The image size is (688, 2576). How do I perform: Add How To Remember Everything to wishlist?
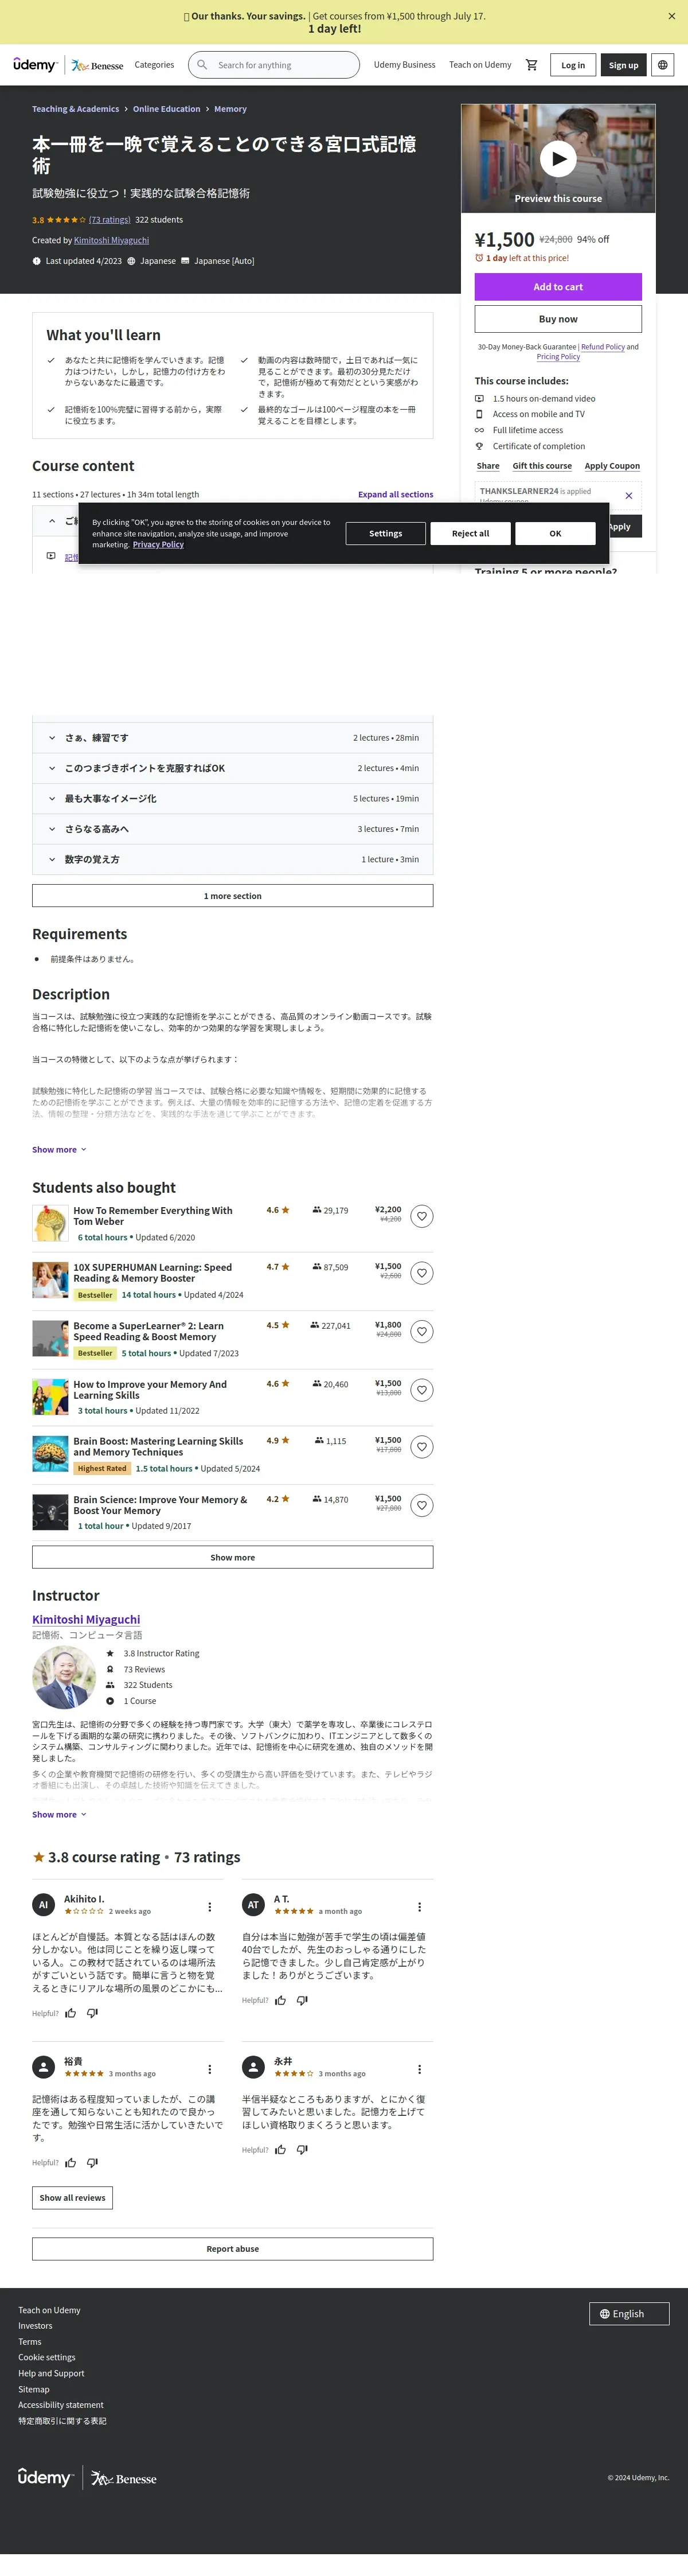(x=422, y=1216)
